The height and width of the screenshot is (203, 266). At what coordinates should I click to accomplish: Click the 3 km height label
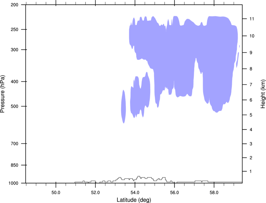click(251, 144)
